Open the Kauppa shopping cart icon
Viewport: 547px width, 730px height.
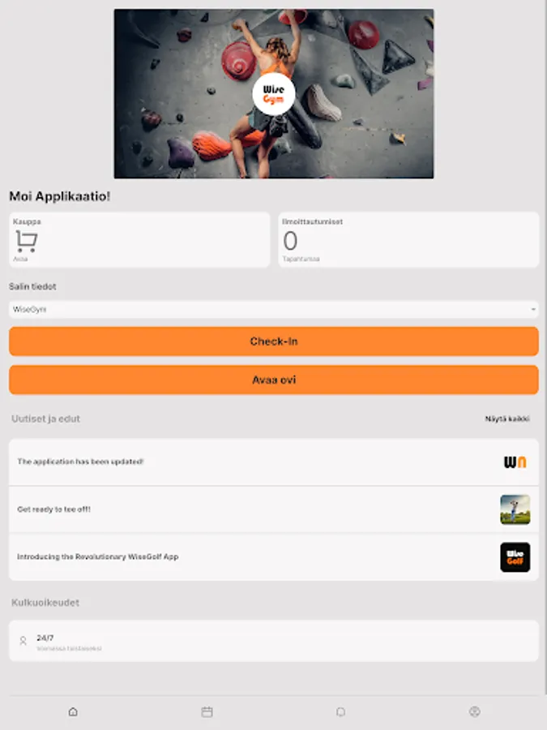(26, 241)
